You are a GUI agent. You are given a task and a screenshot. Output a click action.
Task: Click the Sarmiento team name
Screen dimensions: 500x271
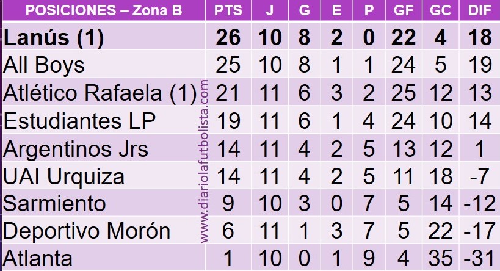click(x=54, y=204)
